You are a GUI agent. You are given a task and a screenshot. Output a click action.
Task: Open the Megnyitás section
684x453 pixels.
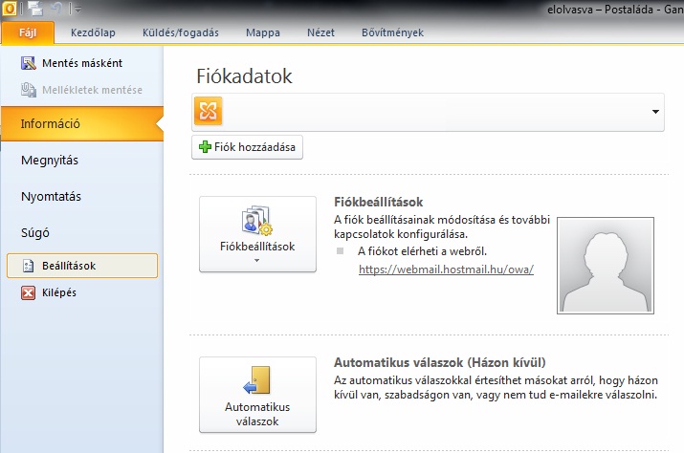point(50,160)
